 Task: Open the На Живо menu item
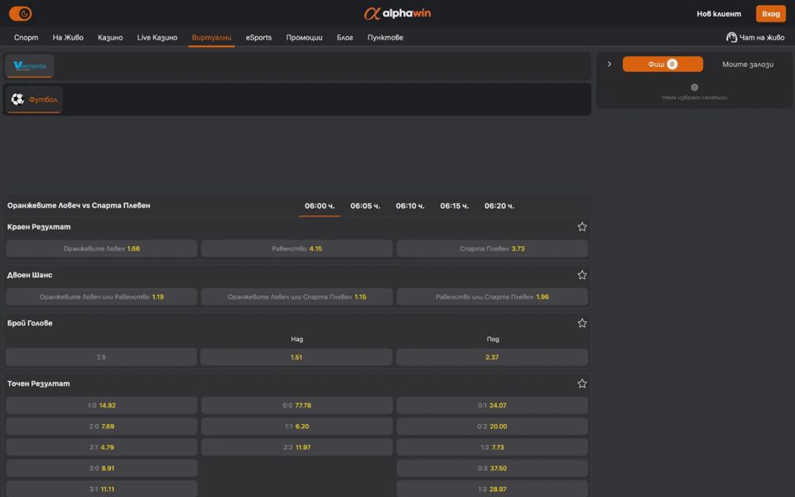[x=68, y=37]
